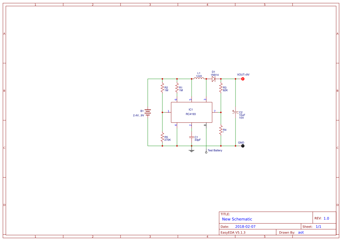Screen dimensions: 342x241
Task: Click pin number 4 of IC1
Action: click(x=176, y=125)
